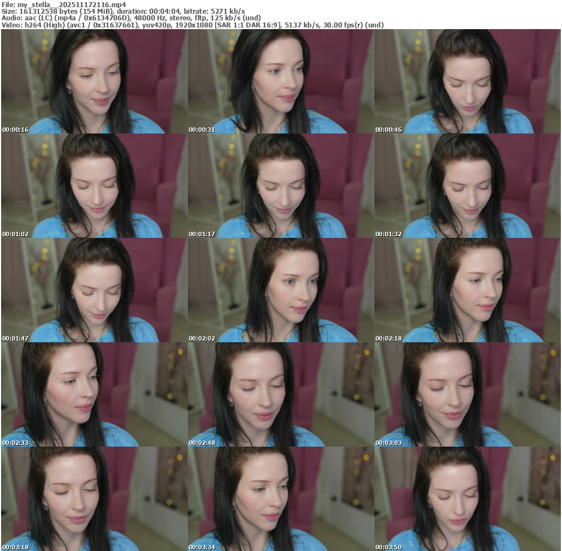Viewport: 562px width, 551px height.
Task: Select the frame at 00:01:17
Action: [280, 186]
